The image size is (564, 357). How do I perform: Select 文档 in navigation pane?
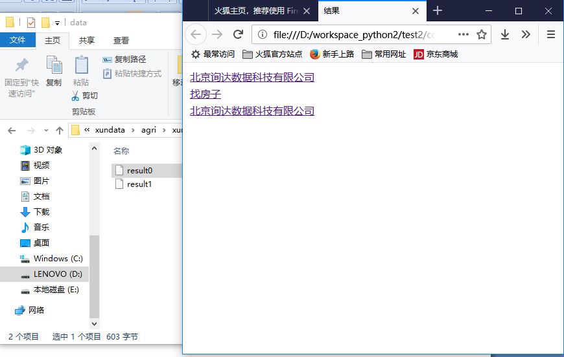[35, 197]
